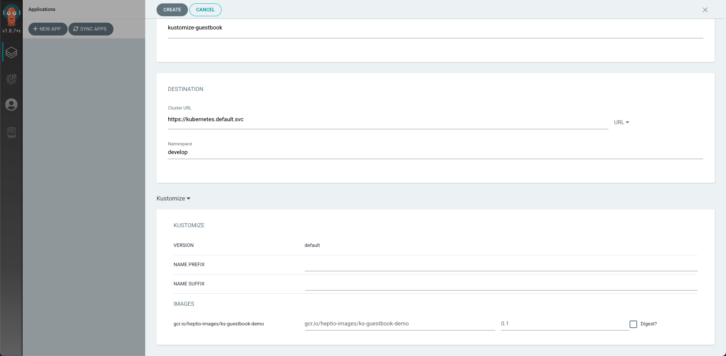Focus the Cluster URL field
The height and width of the screenshot is (356, 726).
pos(388,120)
